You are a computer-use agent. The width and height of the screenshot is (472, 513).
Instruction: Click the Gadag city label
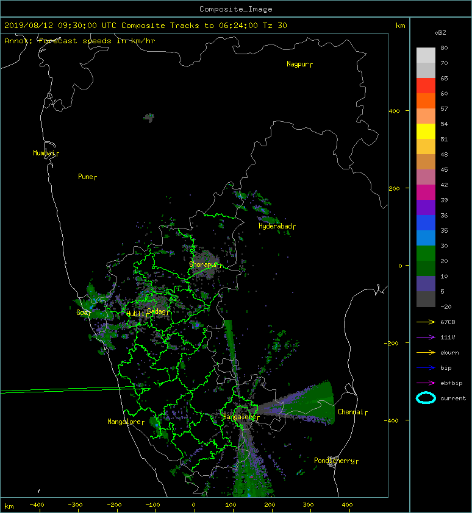157,311
